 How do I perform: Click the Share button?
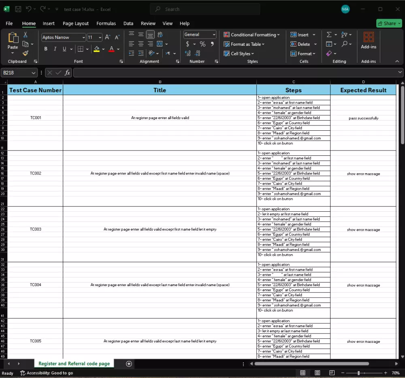389,23
